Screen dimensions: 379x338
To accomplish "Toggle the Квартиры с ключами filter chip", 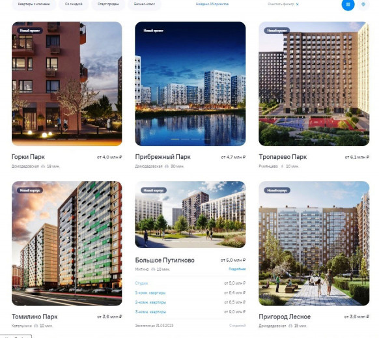I will tap(34, 4).
